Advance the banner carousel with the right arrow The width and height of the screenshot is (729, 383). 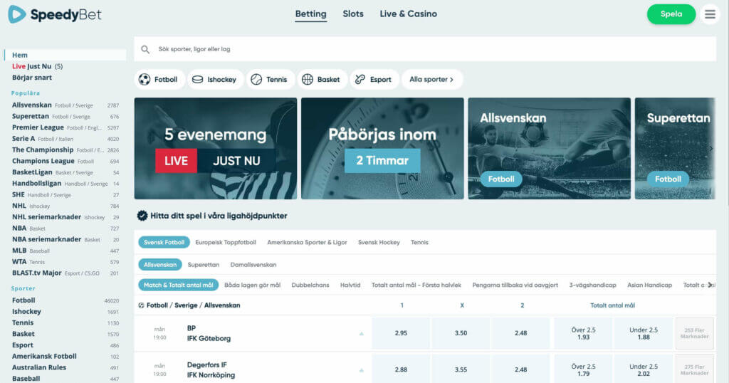click(x=711, y=149)
